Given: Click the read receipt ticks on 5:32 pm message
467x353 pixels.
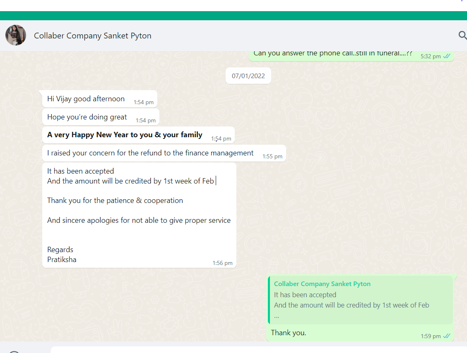Looking at the screenshot, I should 447,56.
